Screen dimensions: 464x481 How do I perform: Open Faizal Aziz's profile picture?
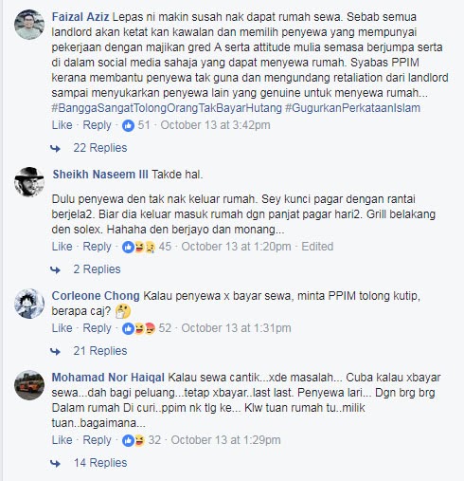[29, 25]
